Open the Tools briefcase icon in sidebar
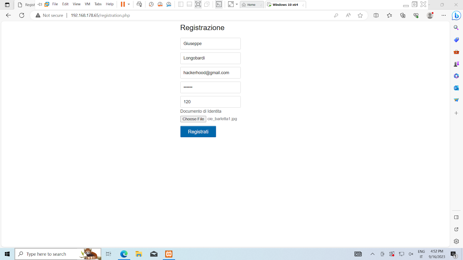This screenshot has height=260, width=463. tap(456, 52)
